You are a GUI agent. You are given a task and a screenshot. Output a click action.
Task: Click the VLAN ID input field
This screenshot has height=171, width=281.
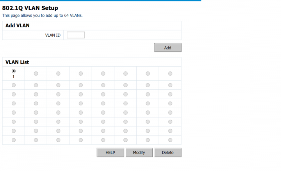[76, 35]
